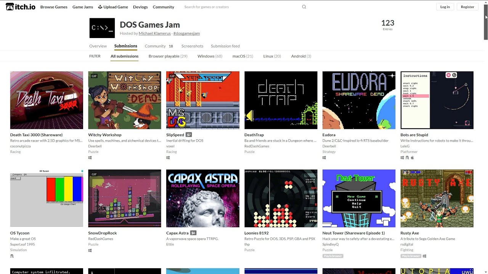Open Loonies 8192 thumbnail
488x274 pixels.
[281, 198]
